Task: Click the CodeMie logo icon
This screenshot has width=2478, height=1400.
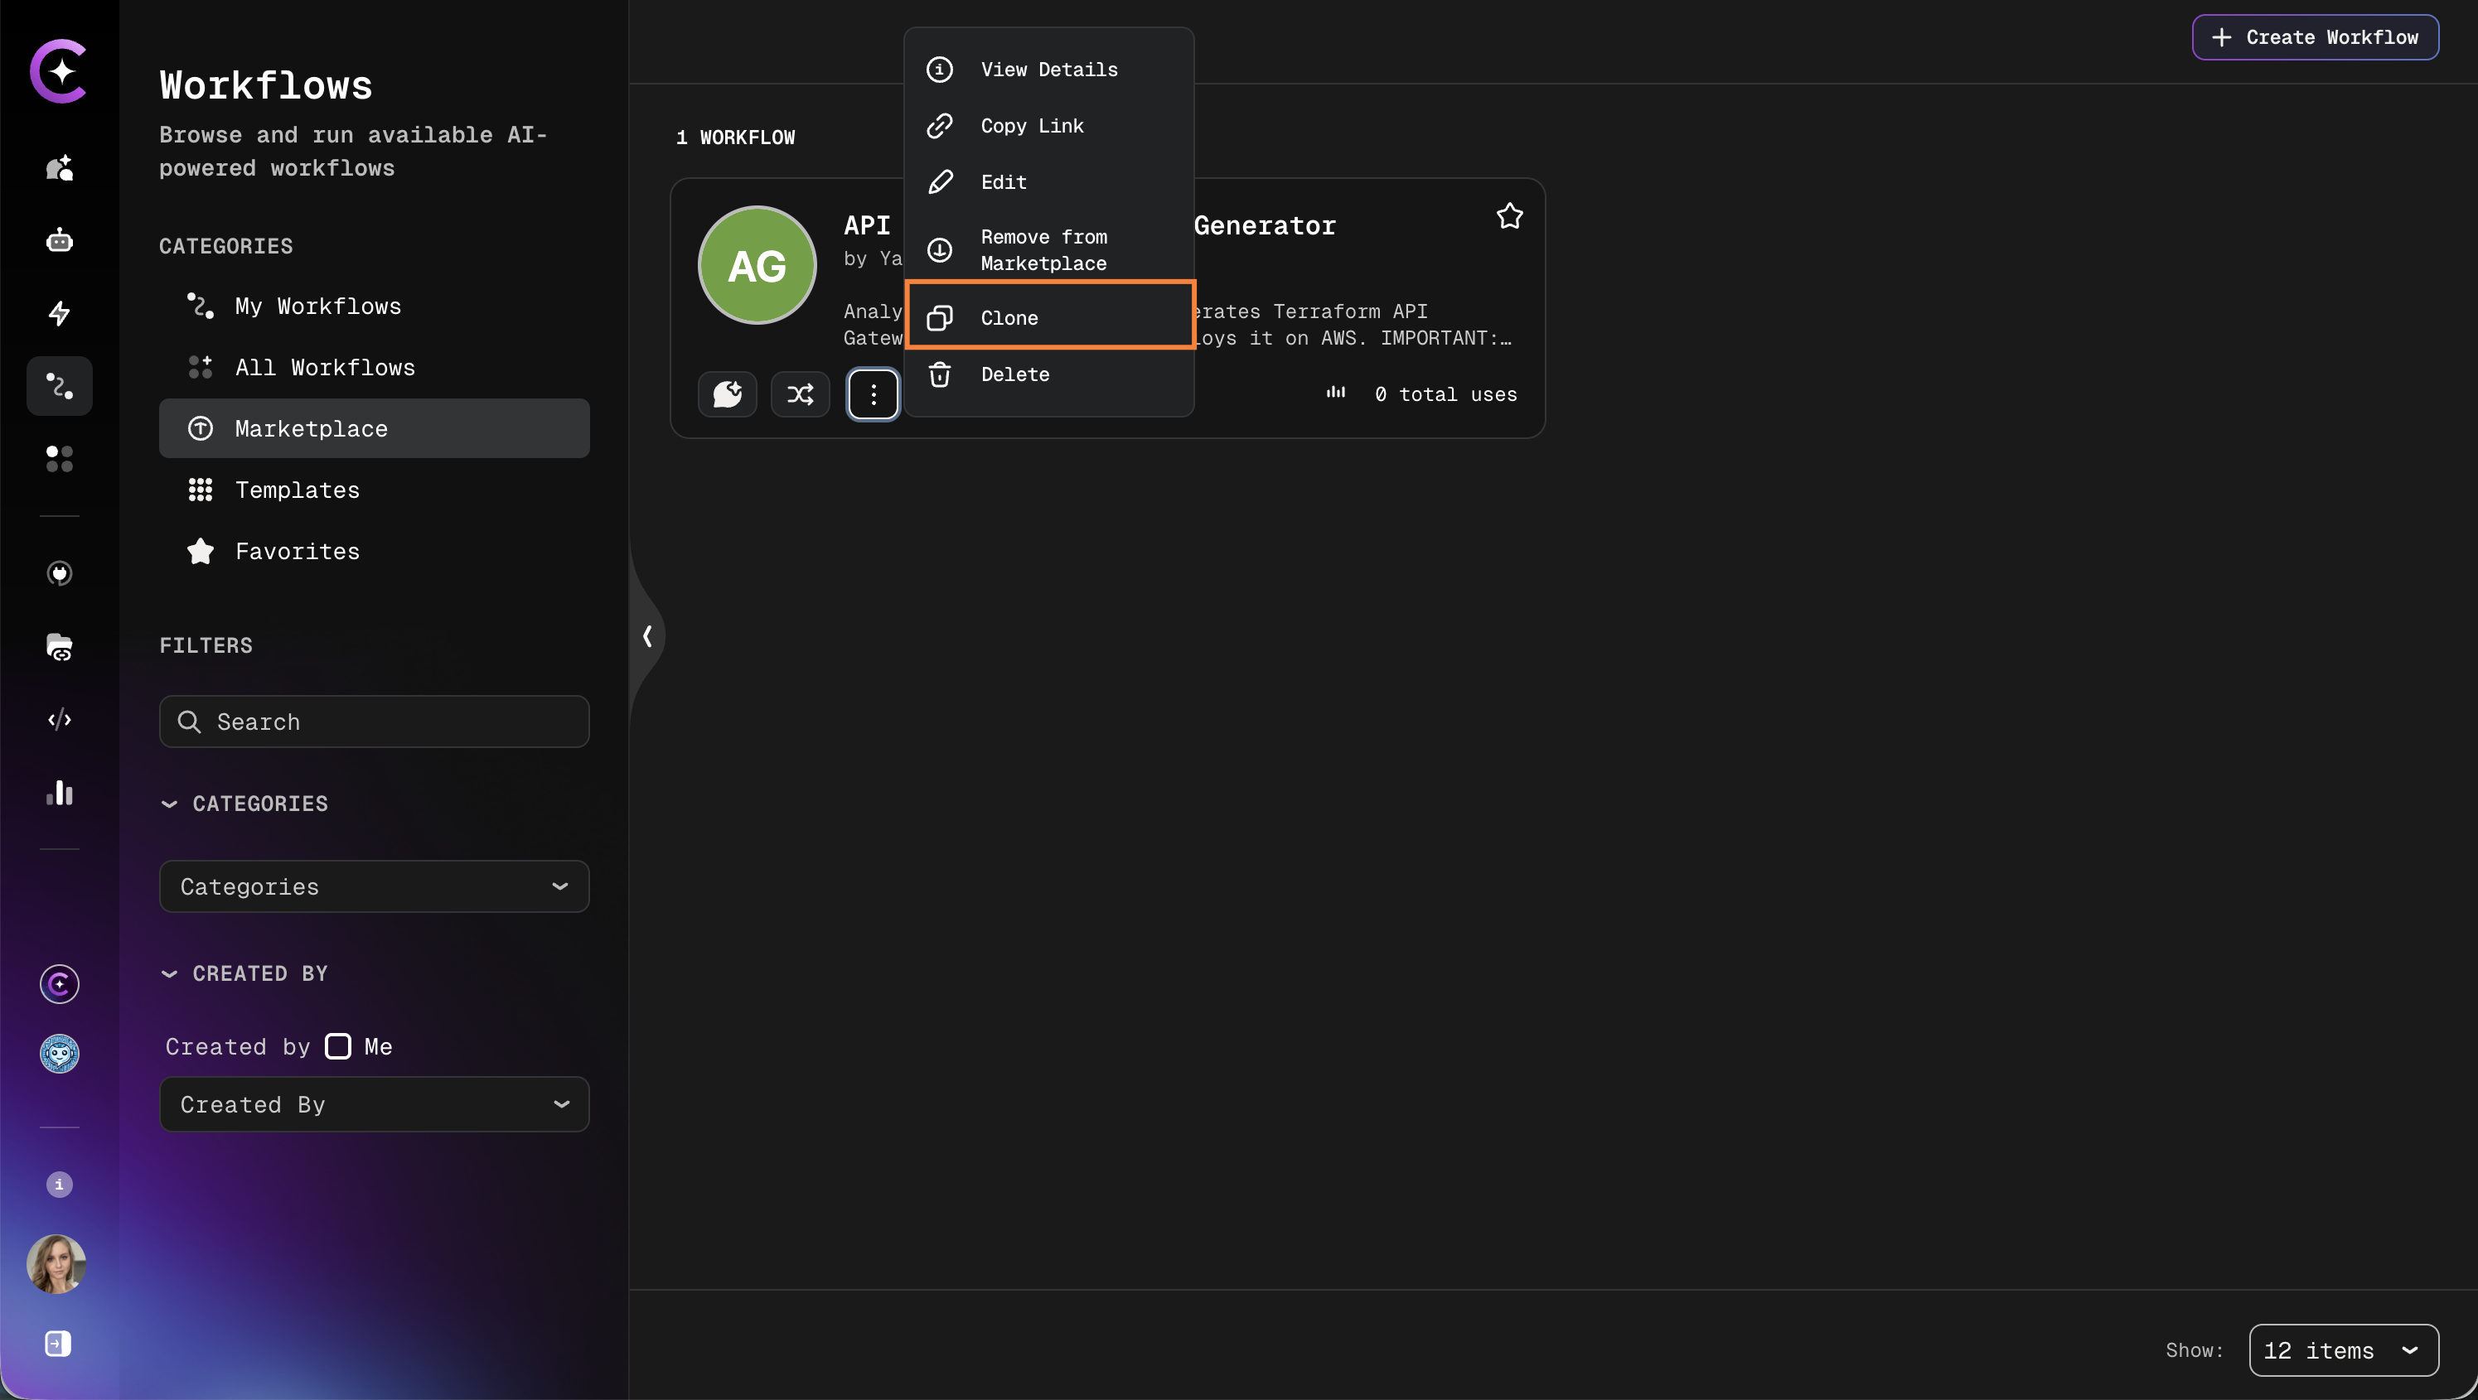Action: [x=59, y=70]
